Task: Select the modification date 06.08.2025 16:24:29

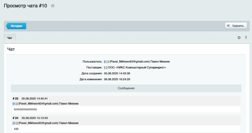Action: click(117, 79)
